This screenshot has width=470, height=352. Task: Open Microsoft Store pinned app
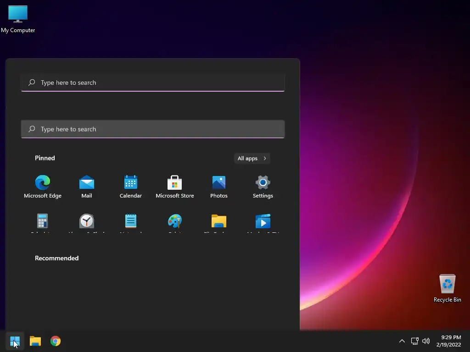175,187
